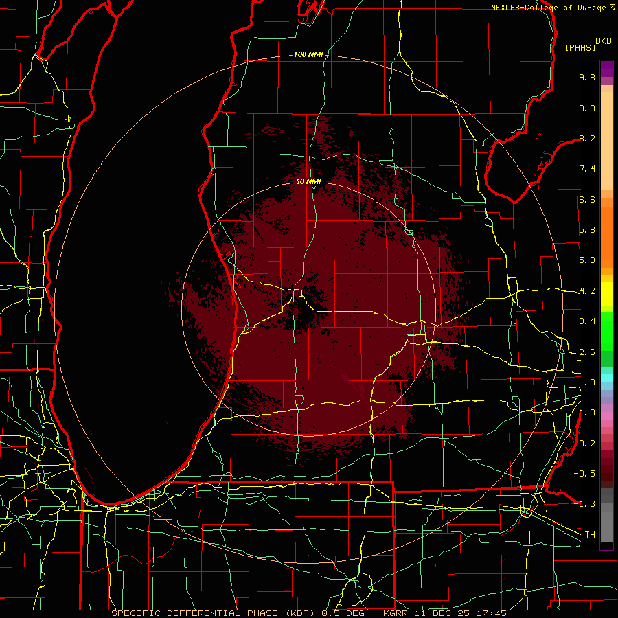Click the bright green band of the color scale

coord(606,332)
